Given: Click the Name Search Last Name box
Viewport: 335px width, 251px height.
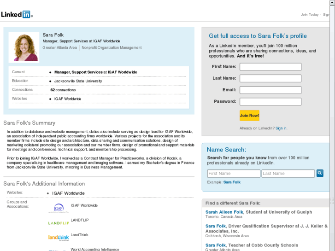Looking at the screenshot, I should tap(288, 174).
